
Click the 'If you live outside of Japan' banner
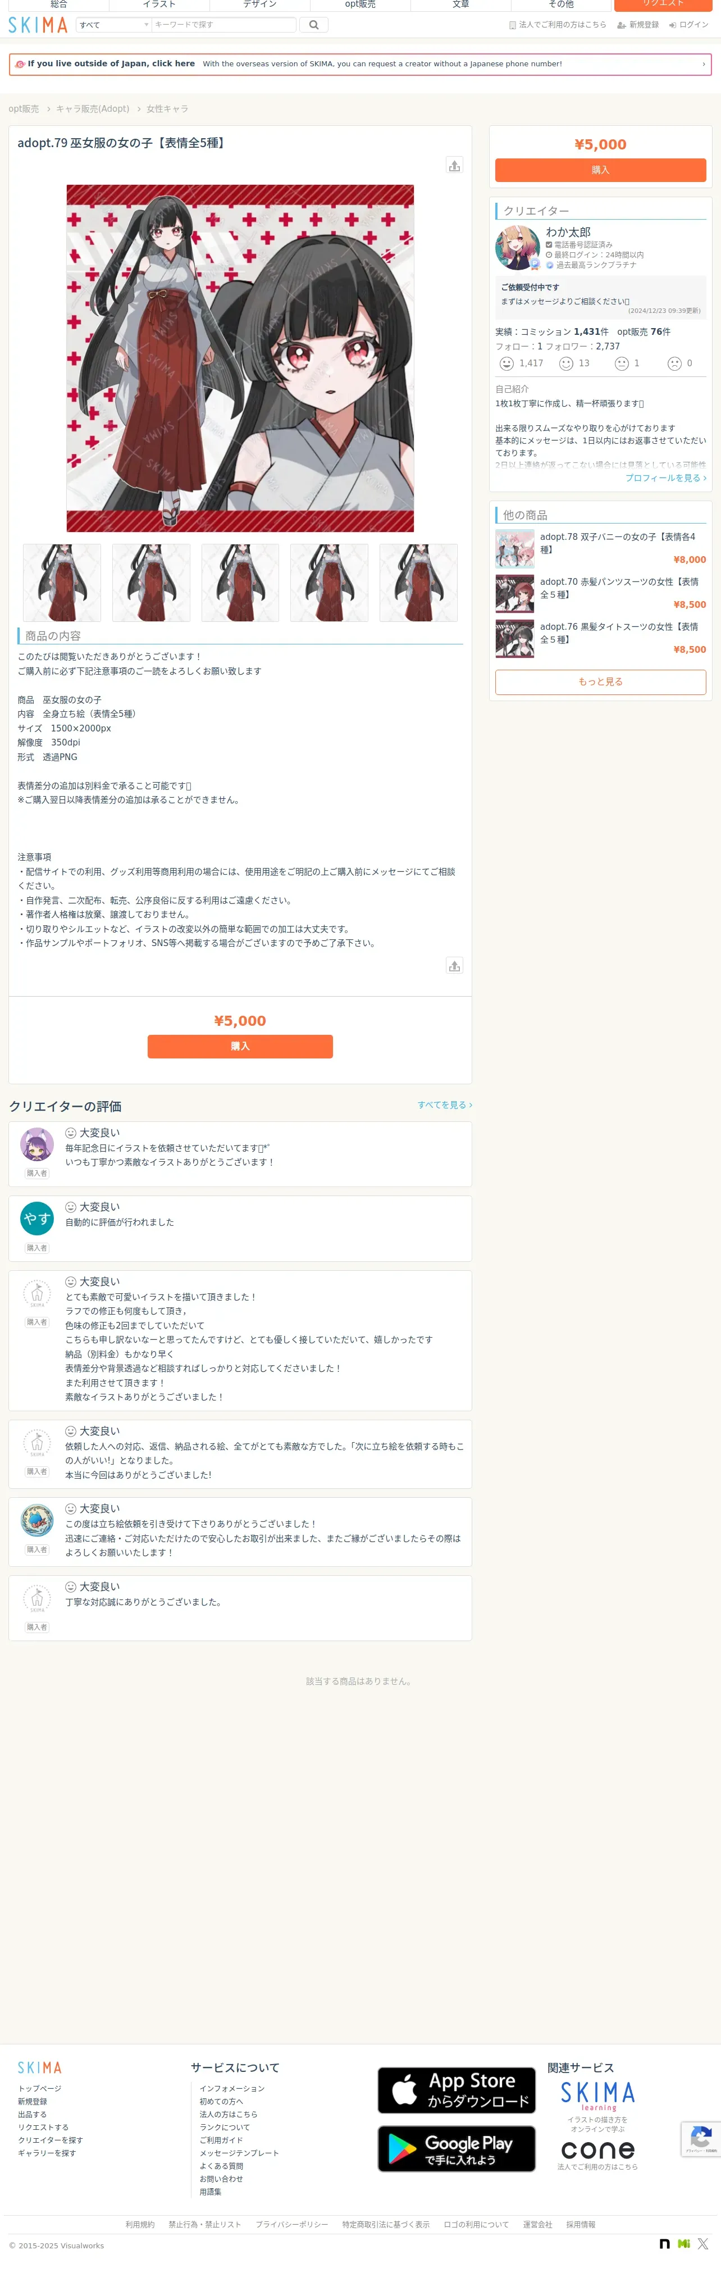click(x=360, y=64)
